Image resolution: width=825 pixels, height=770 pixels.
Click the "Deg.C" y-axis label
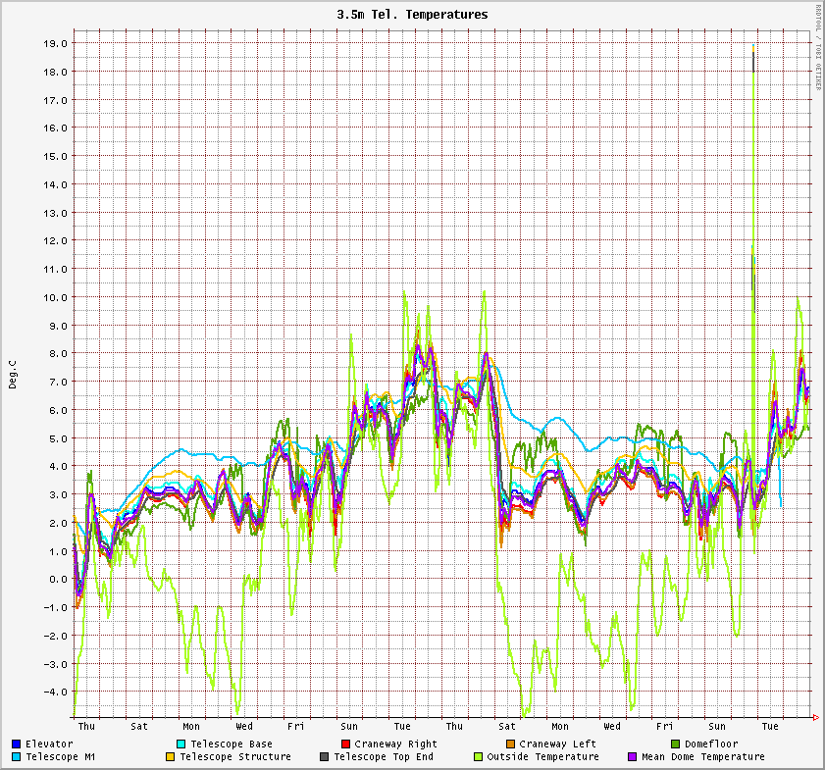(14, 375)
